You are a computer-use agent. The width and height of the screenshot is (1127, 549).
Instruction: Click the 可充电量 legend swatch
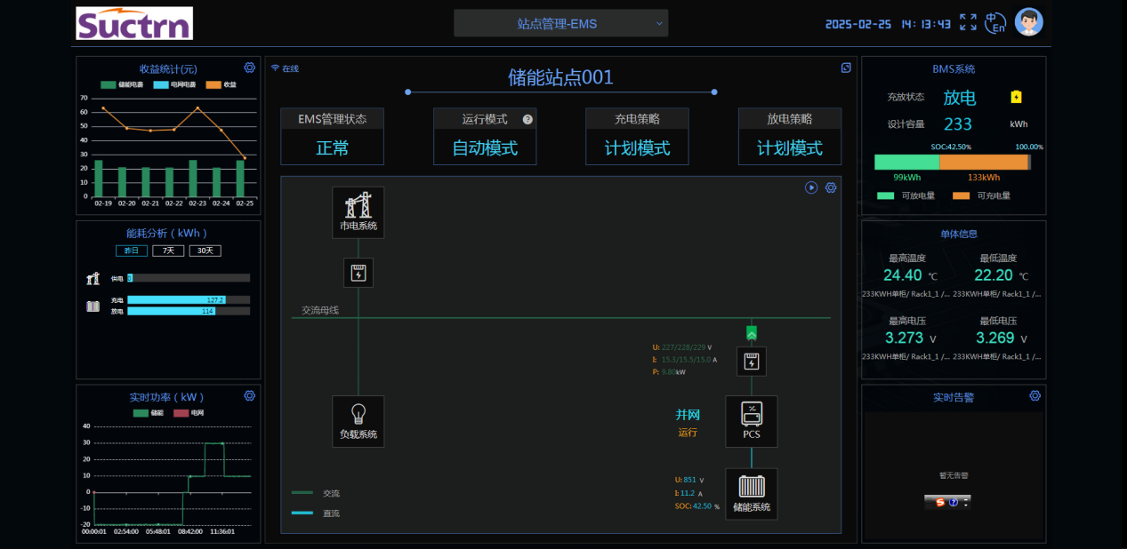pos(961,195)
